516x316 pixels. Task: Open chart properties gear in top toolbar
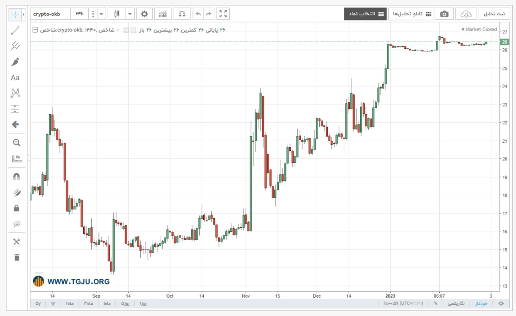click(x=144, y=14)
